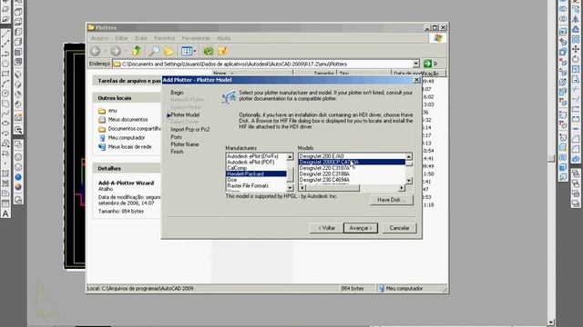Screen dimensions: 583x327
Task: Expand the address bar dropdown arrow
Action: (416, 64)
